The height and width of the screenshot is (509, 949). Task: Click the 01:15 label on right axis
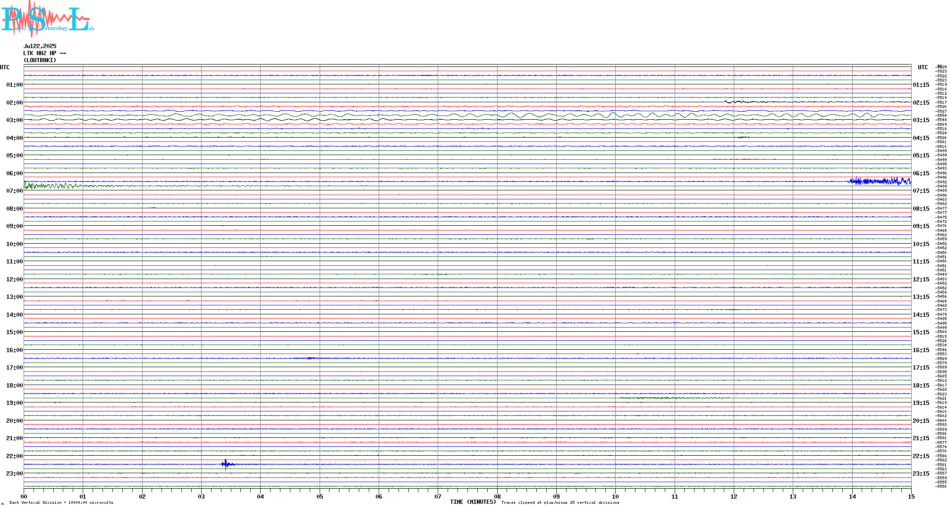[921, 85]
